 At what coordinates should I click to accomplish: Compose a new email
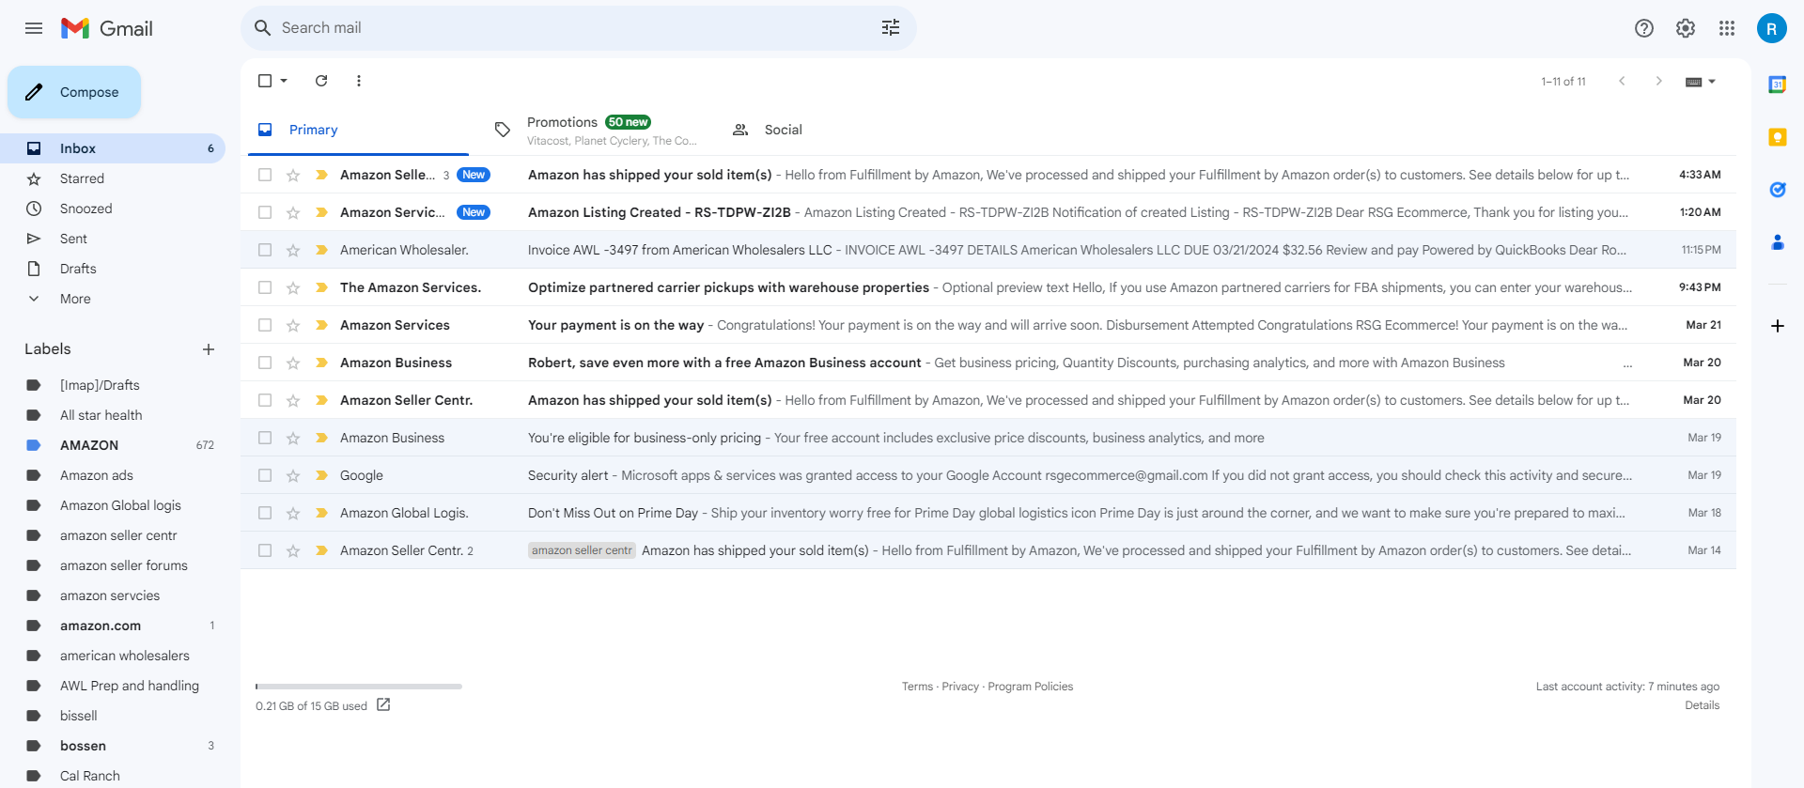pyautogui.click(x=74, y=92)
